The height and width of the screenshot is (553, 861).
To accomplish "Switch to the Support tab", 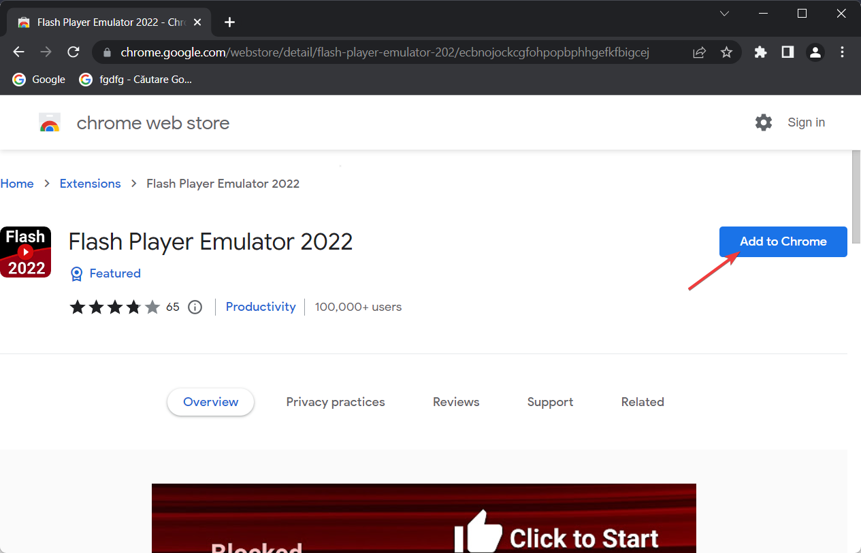I will (x=550, y=402).
